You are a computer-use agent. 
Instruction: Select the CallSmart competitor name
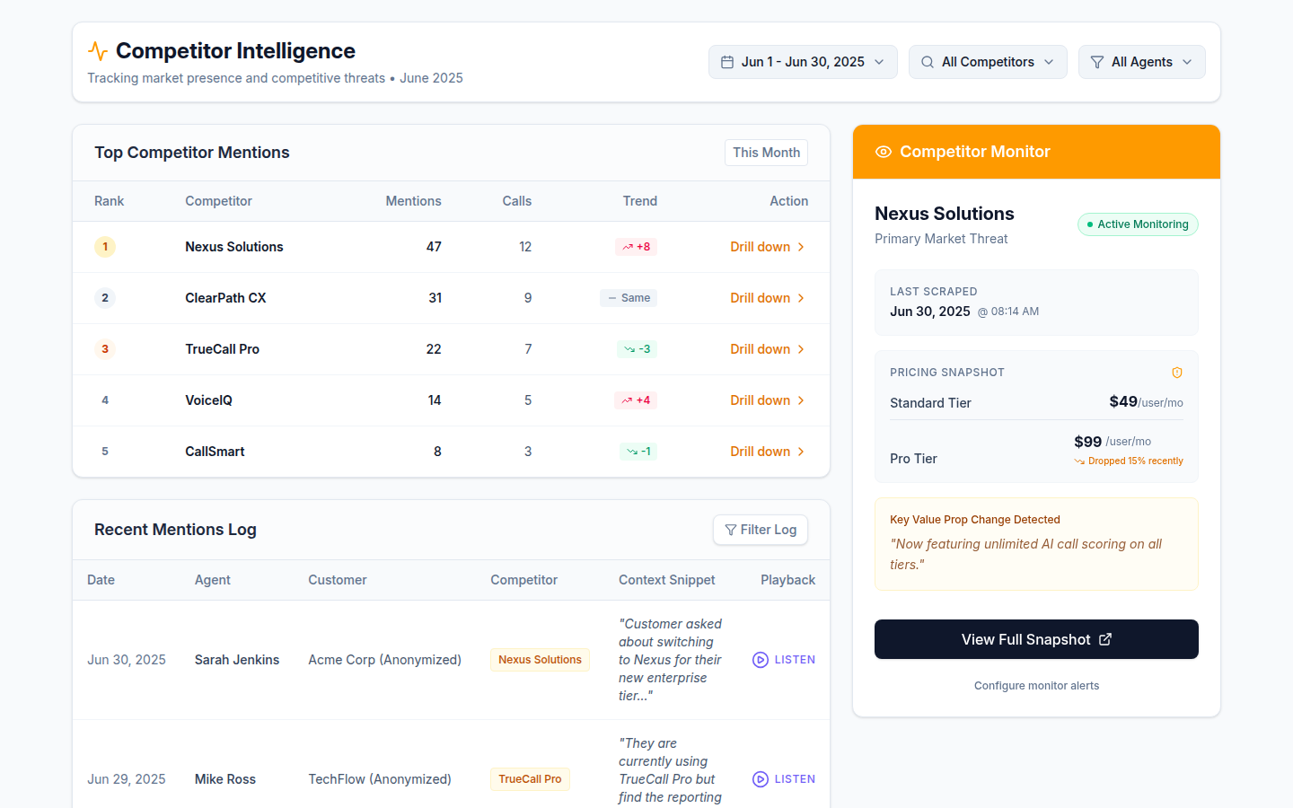(215, 452)
